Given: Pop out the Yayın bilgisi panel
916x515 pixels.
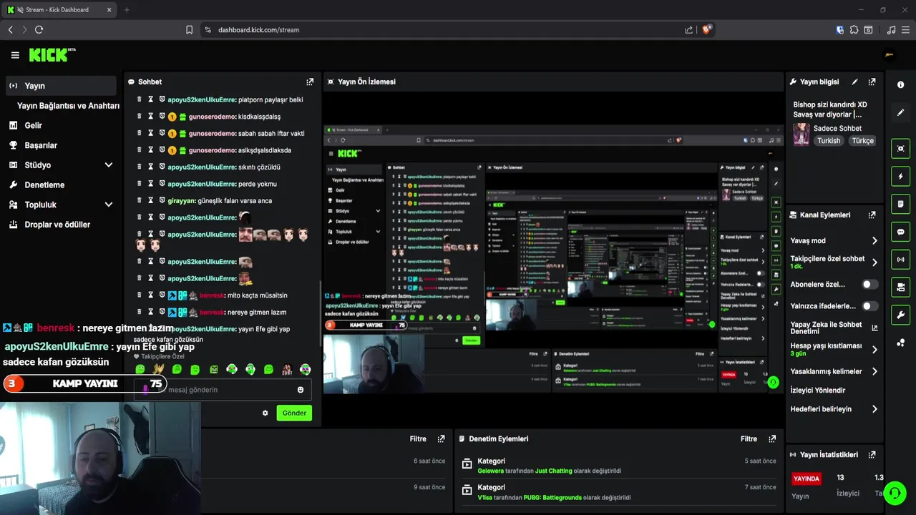Looking at the screenshot, I should [872, 82].
